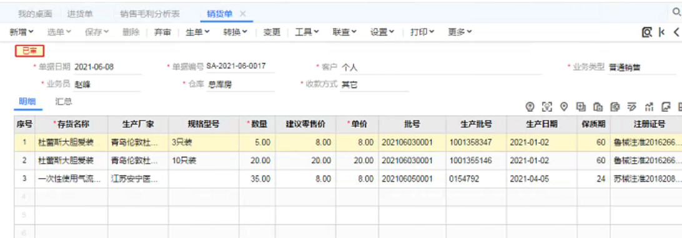Click the 收款方式 field showing 其它
682x238 pixels.
[375, 85]
